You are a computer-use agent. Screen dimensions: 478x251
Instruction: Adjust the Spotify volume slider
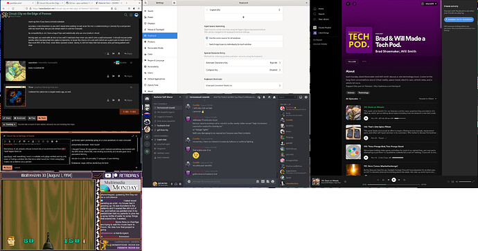click(x=465, y=181)
